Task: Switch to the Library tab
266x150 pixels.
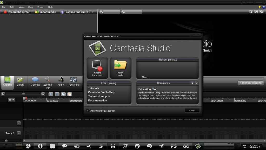Action: tap(21, 83)
